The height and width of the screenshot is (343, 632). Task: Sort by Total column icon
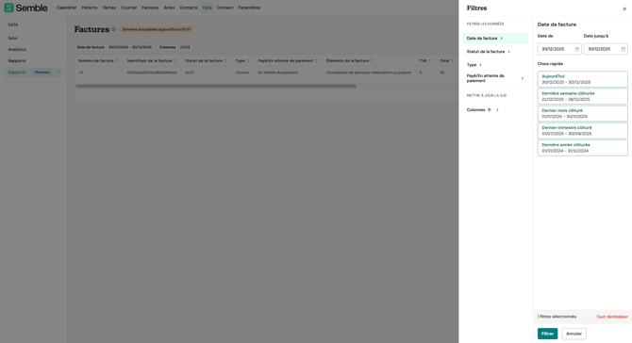452,61
